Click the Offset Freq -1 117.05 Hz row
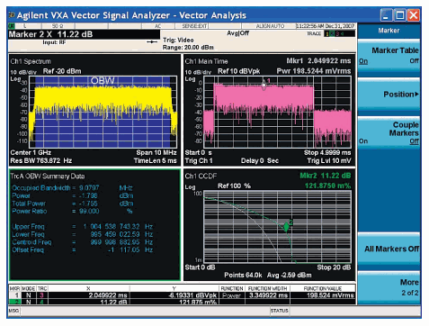The image size is (429, 326). click(82, 250)
